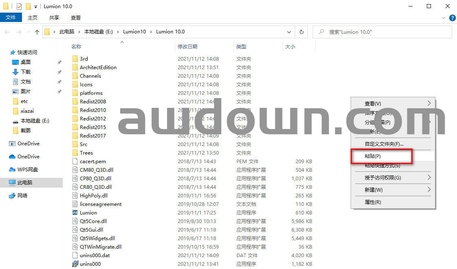This screenshot has width=457, height=269.
Task: Sort by the 修改日期 column header
Action: pos(188,47)
